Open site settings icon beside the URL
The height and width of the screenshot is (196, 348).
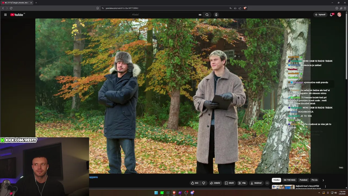103,8
